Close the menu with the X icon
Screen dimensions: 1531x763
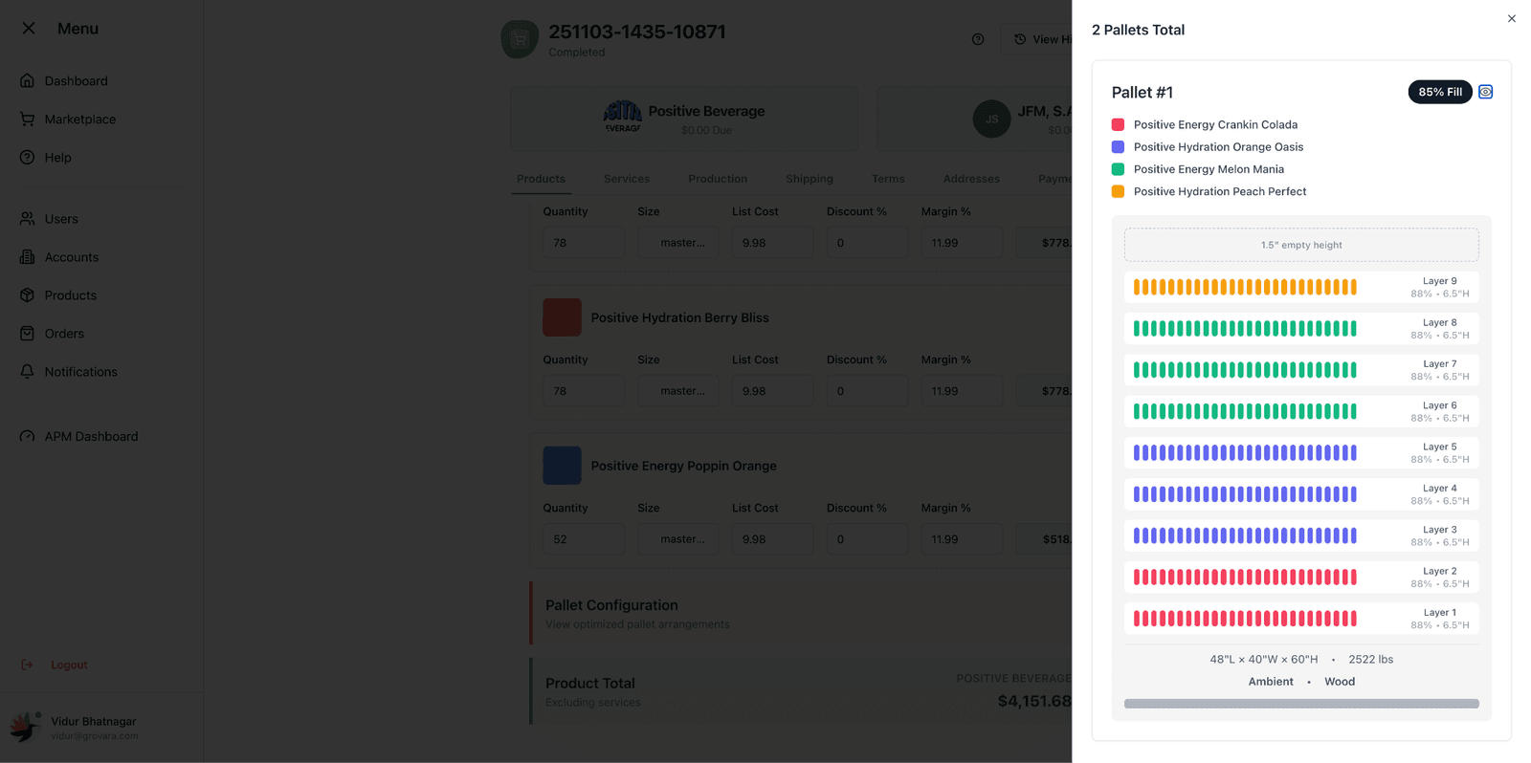pos(29,29)
